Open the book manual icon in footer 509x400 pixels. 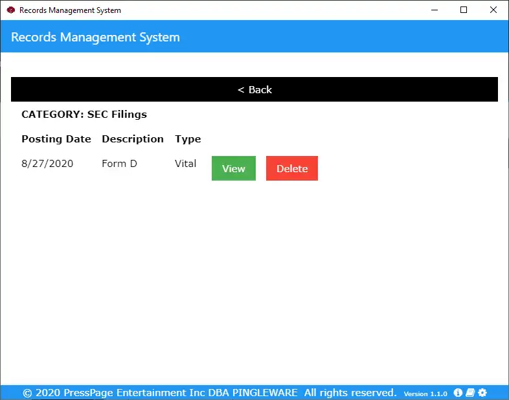(x=470, y=392)
